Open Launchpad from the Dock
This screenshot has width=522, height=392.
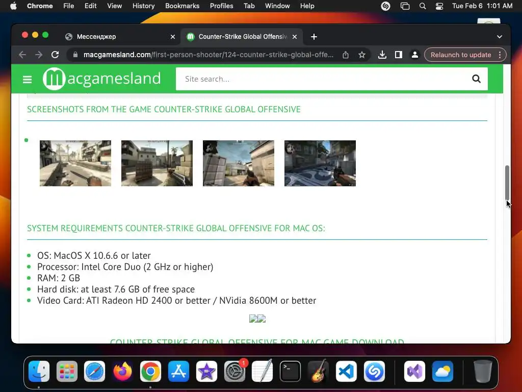click(x=67, y=372)
